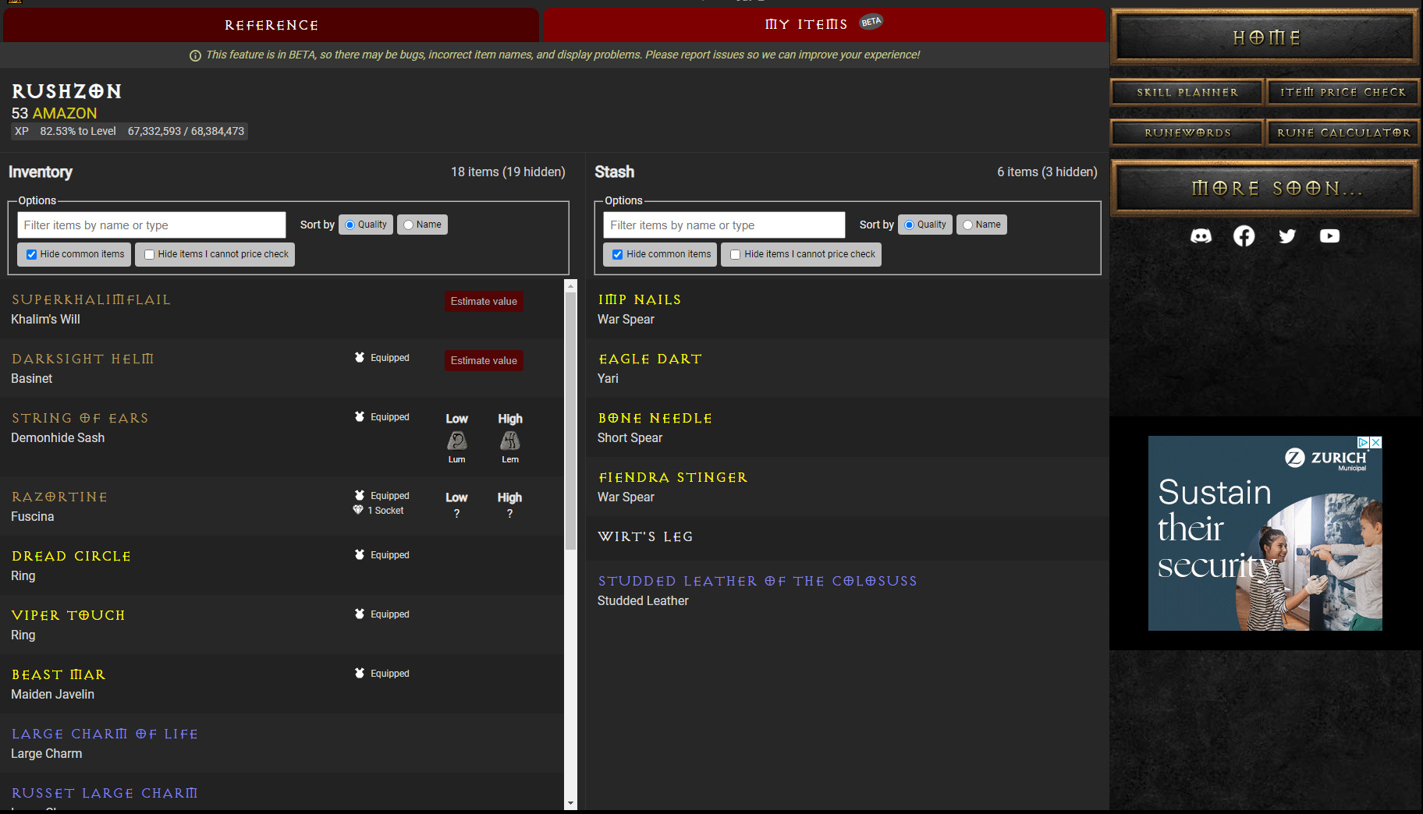Click the equipped paw icon next to Darksight Helm

click(359, 357)
